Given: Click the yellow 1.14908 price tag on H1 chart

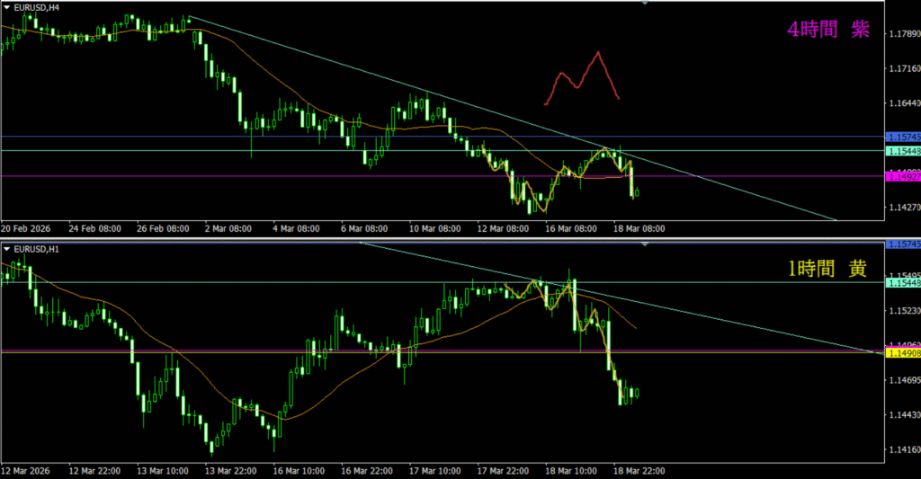Looking at the screenshot, I should [902, 353].
